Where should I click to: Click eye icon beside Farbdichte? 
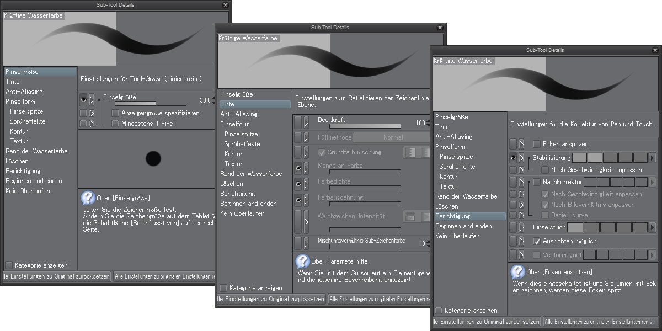click(298, 184)
